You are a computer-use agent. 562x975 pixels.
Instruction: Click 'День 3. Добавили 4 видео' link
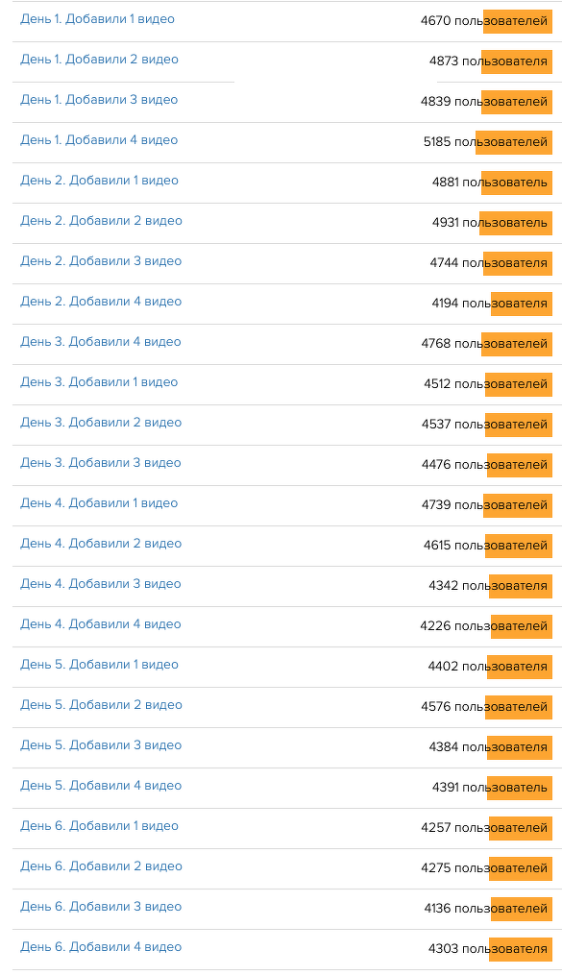pos(101,342)
